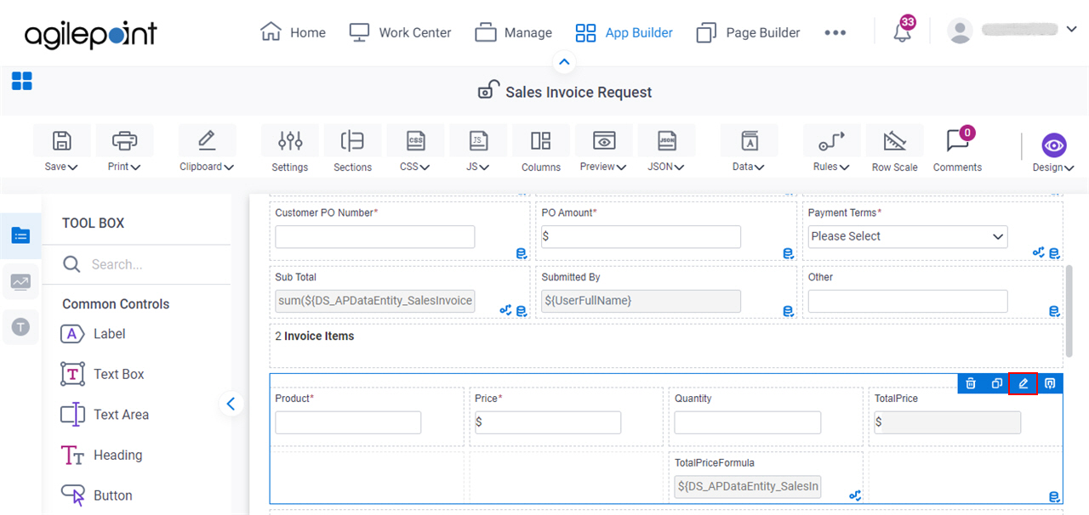
Task: Click the data binding icon in Other field cell
Action: point(1054,311)
